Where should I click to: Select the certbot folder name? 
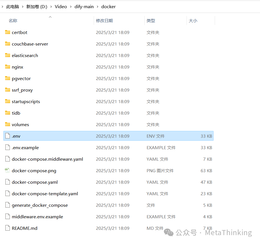20,32
